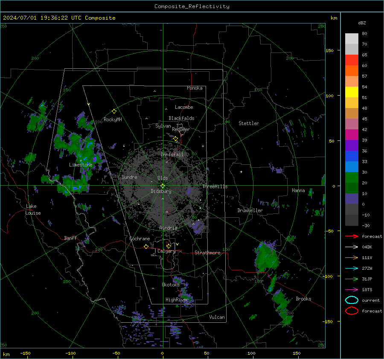Click the Strathmore label

207,253
